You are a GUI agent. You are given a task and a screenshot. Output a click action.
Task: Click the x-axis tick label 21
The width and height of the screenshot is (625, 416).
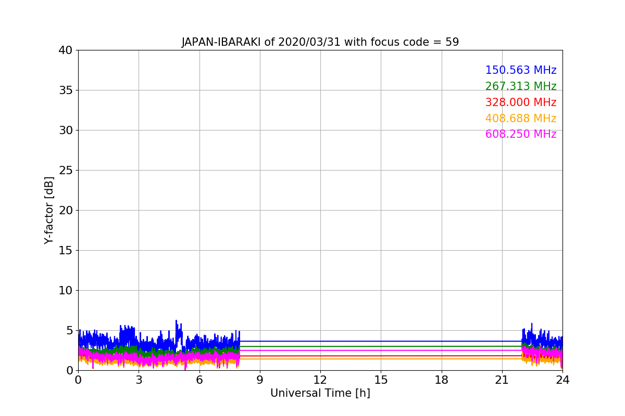click(x=502, y=380)
